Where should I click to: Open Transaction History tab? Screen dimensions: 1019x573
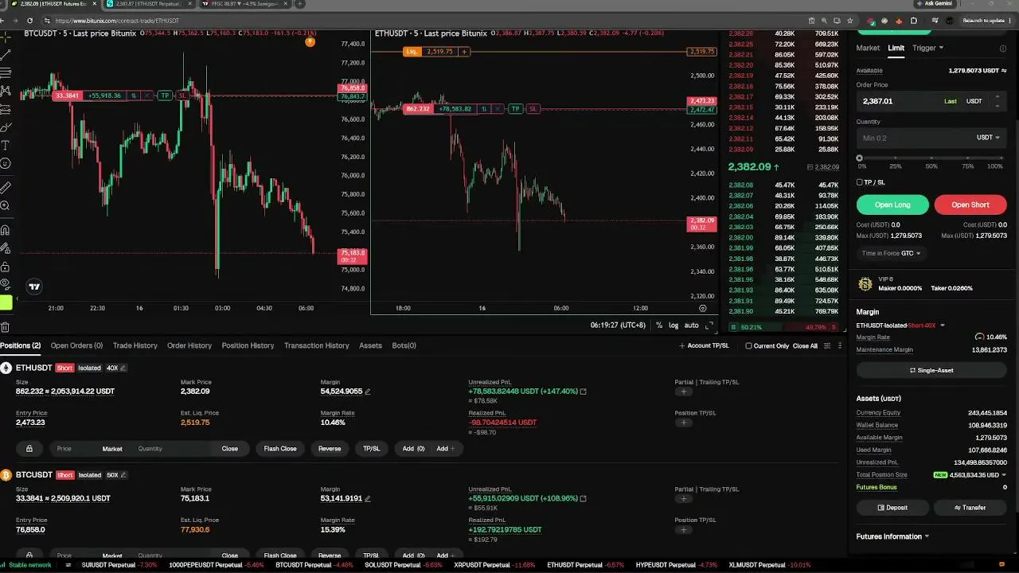pyautogui.click(x=317, y=345)
